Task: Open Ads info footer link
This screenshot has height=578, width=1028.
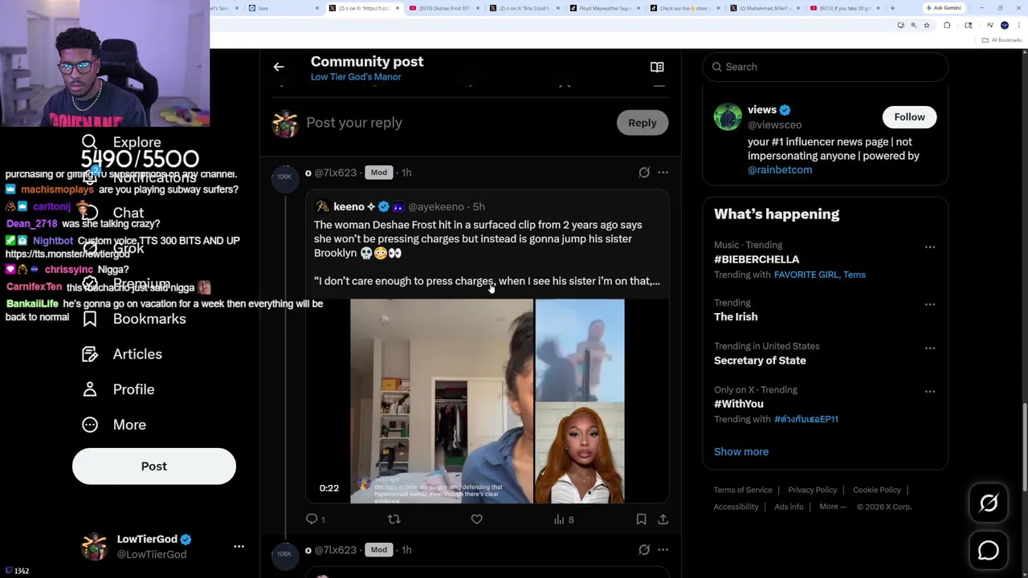Action: (x=789, y=507)
